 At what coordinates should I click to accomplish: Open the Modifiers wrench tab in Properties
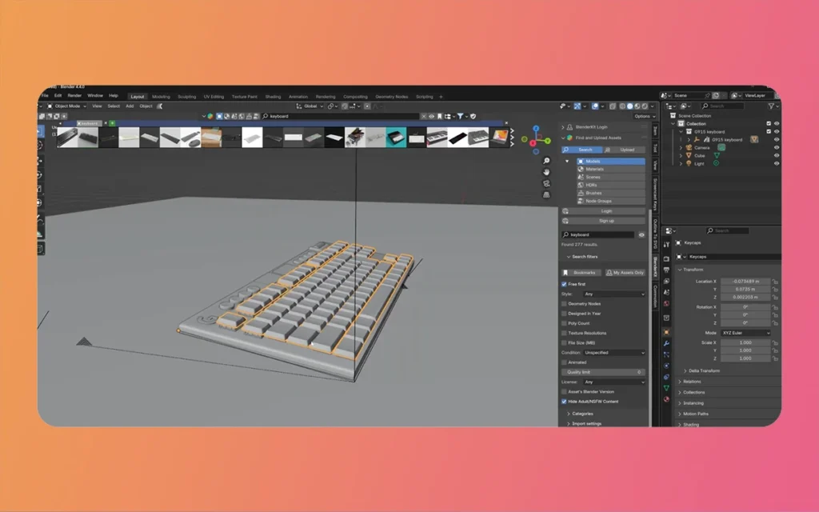tap(666, 343)
